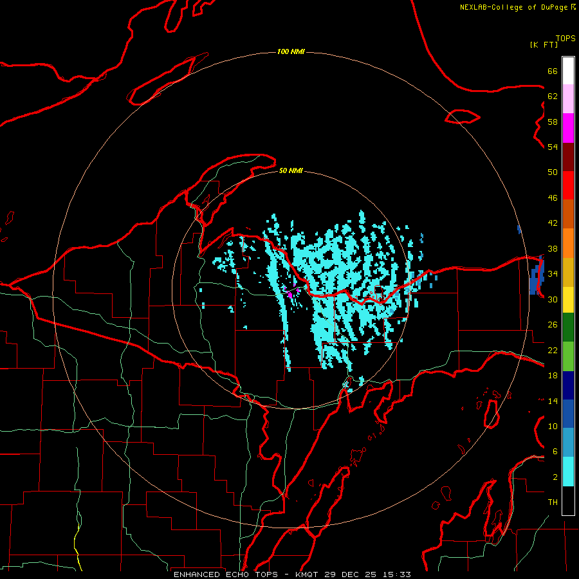The image size is (579, 579).
Task: Click the legend value 18
Action: 553,376
